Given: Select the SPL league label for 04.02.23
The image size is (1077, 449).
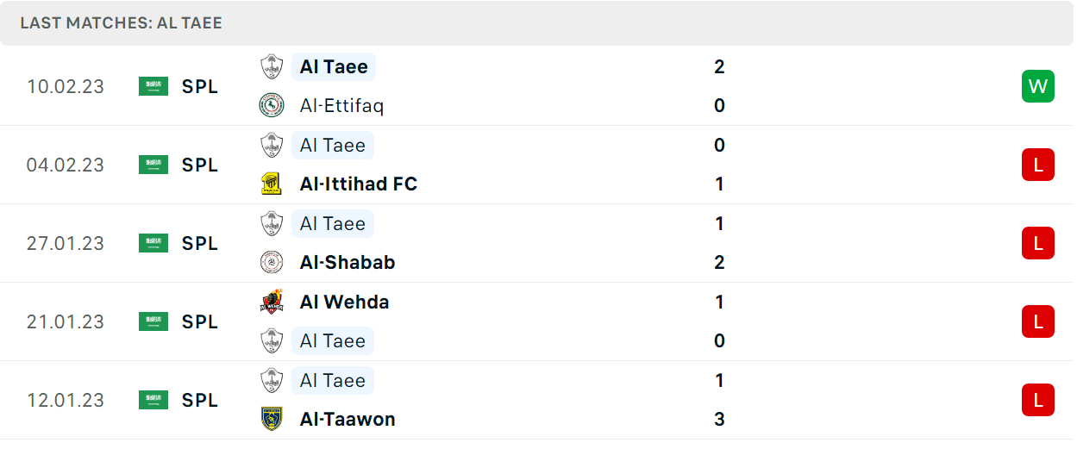Looking at the screenshot, I should 200,165.
